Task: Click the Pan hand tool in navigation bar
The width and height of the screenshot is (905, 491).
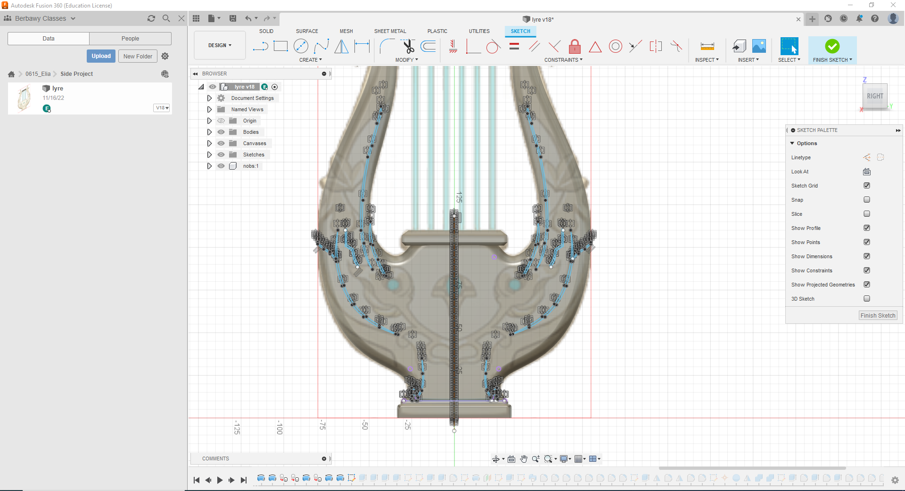Action: point(524,459)
